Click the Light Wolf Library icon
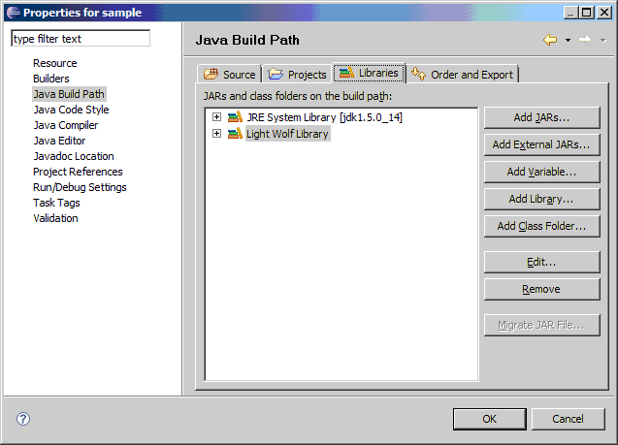This screenshot has height=445, width=618. coord(235,134)
